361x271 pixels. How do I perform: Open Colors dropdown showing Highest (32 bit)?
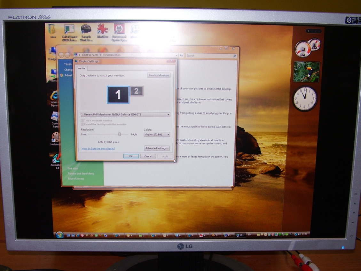point(157,134)
